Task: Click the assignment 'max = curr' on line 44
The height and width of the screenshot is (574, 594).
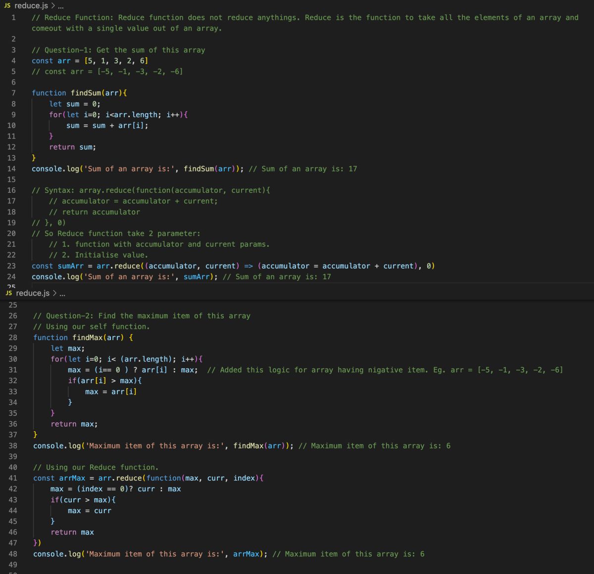Action: coord(90,511)
